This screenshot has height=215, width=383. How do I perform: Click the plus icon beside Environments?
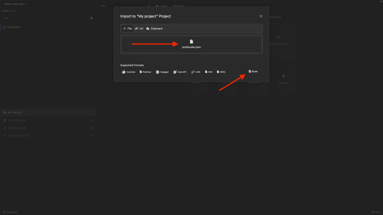coord(91,136)
